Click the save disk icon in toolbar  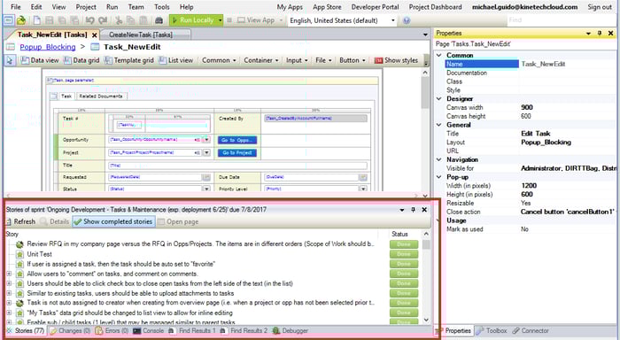coord(50,20)
